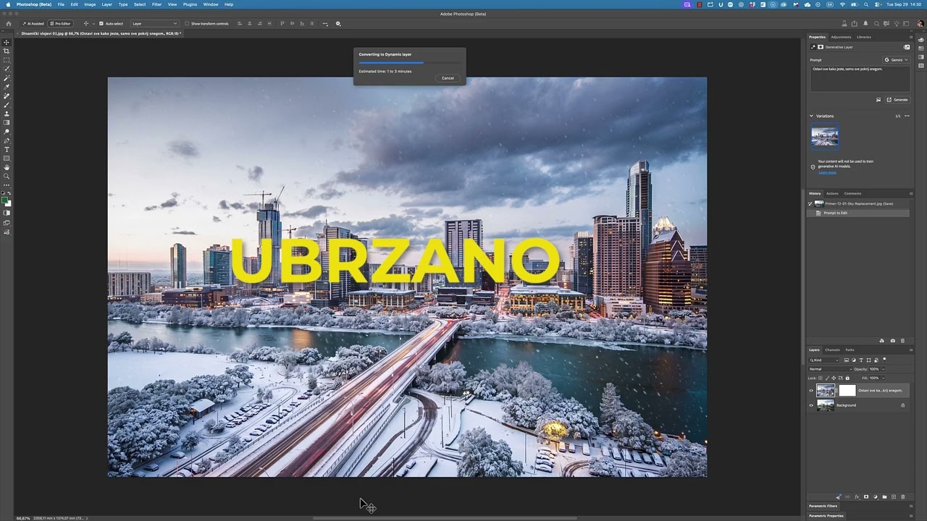This screenshot has height=521, width=927.
Task: Toggle the Auto-select checkbox
Action: point(101,24)
